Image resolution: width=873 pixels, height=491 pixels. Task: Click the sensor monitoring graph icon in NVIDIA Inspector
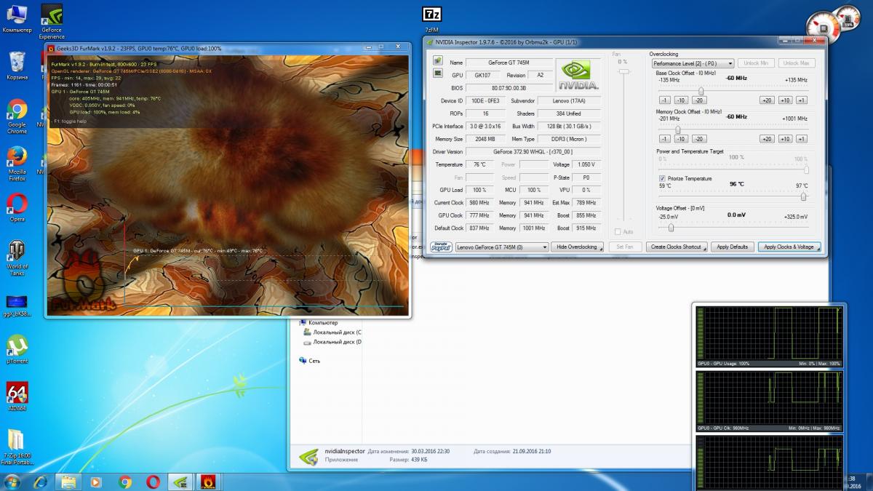(438, 73)
